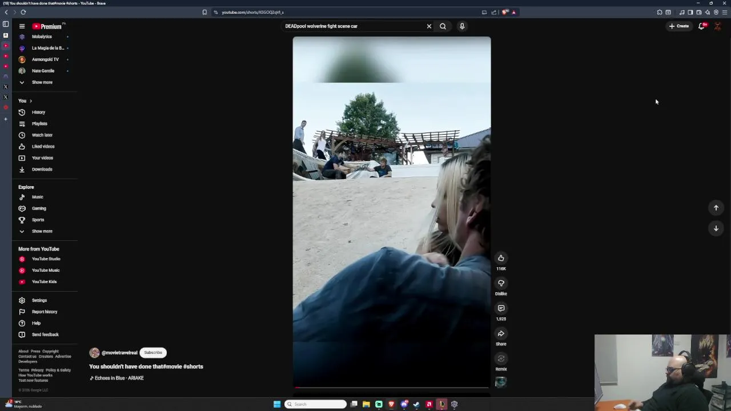
Task: Like the Short with thumbs up
Action: 501,258
